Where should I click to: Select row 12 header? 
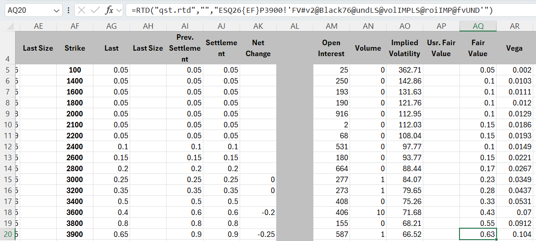7,147
